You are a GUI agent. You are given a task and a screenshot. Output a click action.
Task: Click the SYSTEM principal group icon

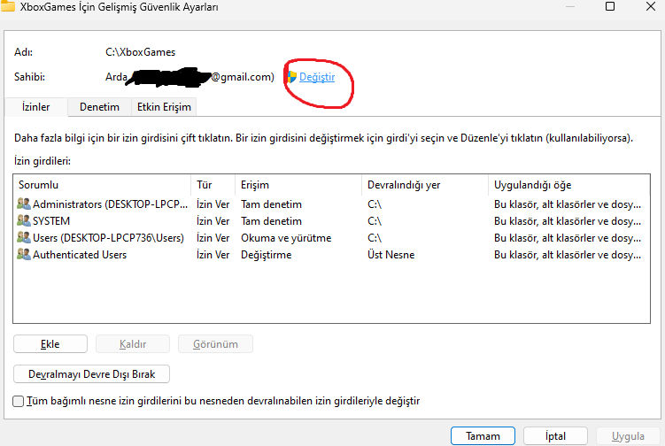tap(24, 221)
